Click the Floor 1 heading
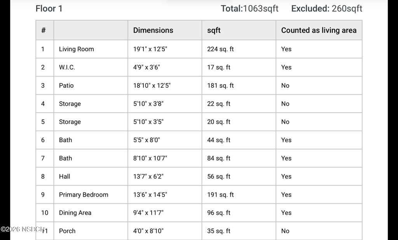The image size is (398, 240). coord(49,9)
